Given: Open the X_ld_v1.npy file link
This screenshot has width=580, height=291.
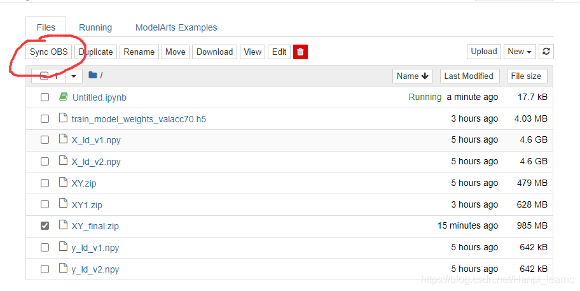Looking at the screenshot, I should (x=96, y=140).
